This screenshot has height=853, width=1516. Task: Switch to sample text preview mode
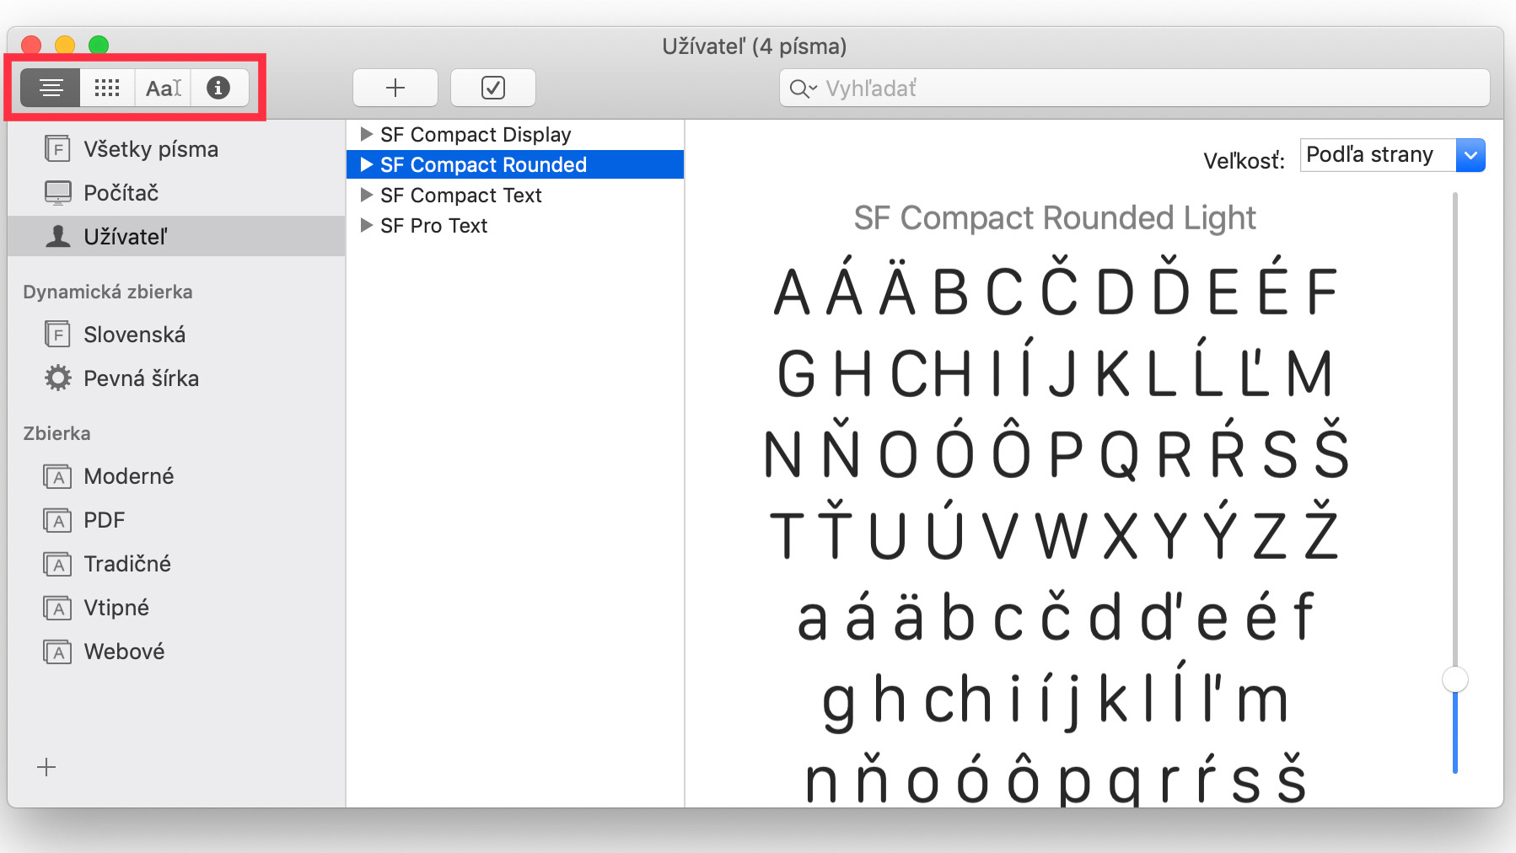coord(51,88)
